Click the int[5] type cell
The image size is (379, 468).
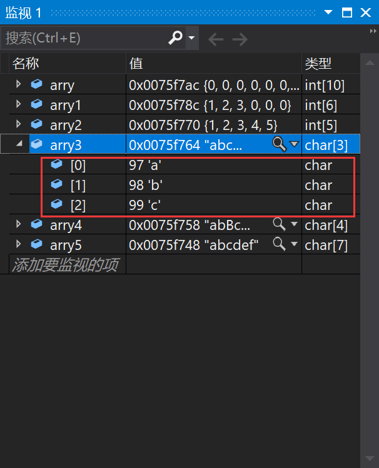coord(321,126)
